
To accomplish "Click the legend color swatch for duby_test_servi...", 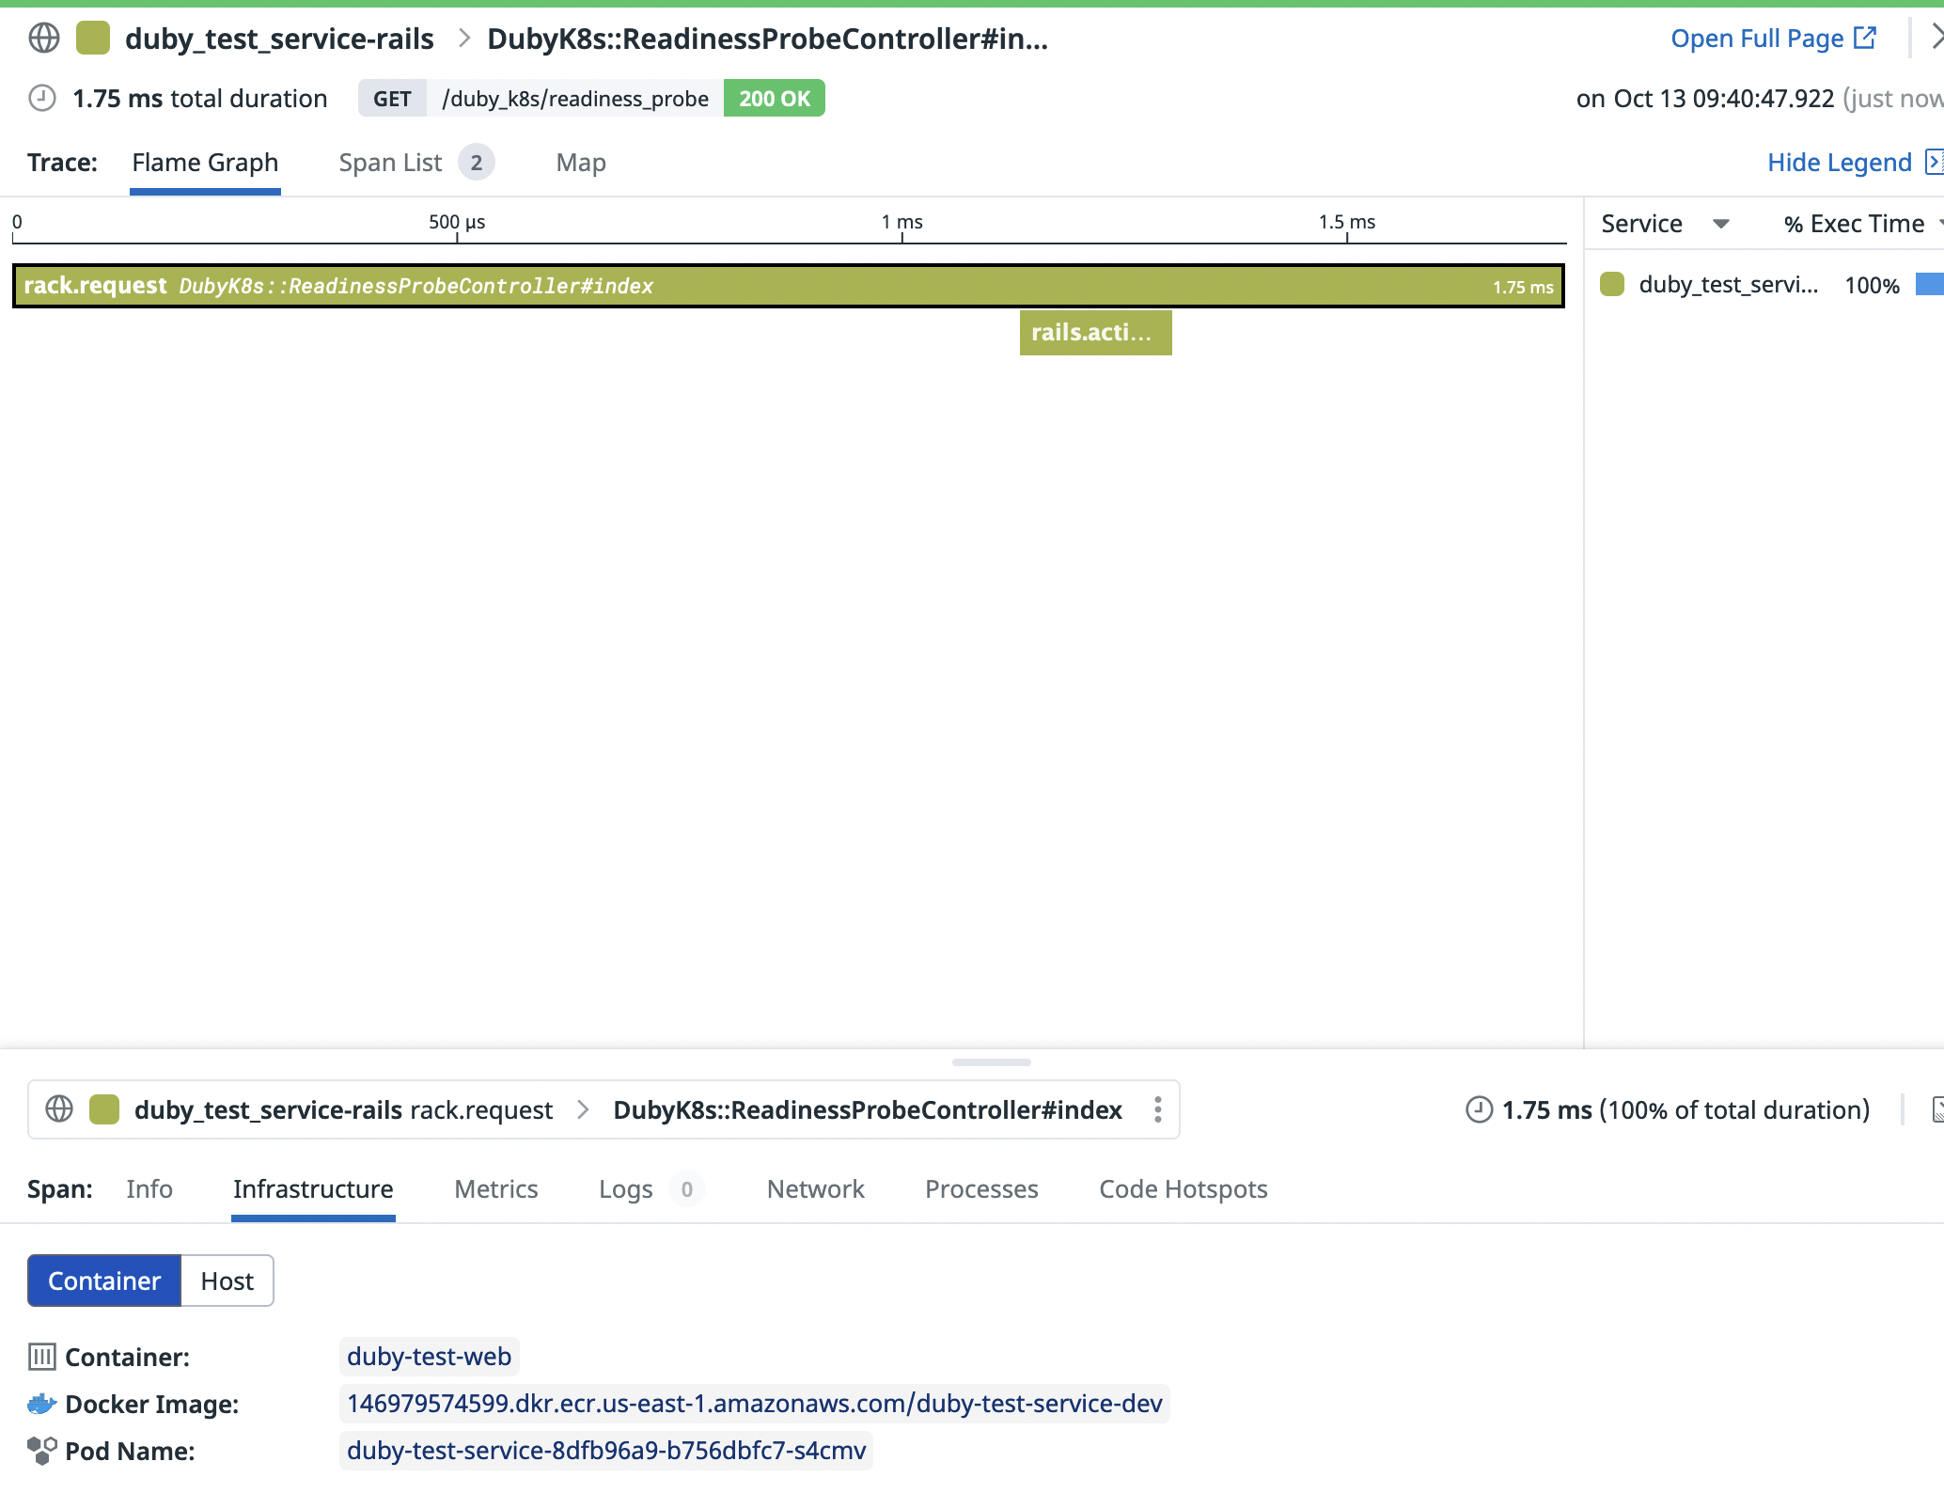I will point(1612,284).
